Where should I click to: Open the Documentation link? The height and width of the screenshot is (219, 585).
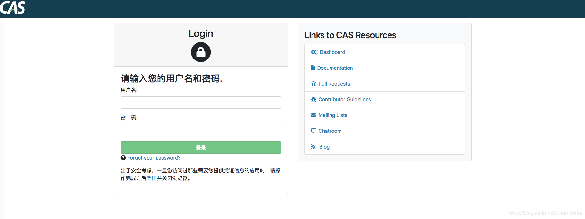335,68
